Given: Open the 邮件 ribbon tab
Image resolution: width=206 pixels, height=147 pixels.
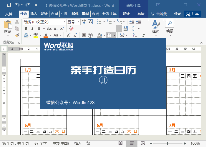Looking at the screenshot, I should click(75, 14).
